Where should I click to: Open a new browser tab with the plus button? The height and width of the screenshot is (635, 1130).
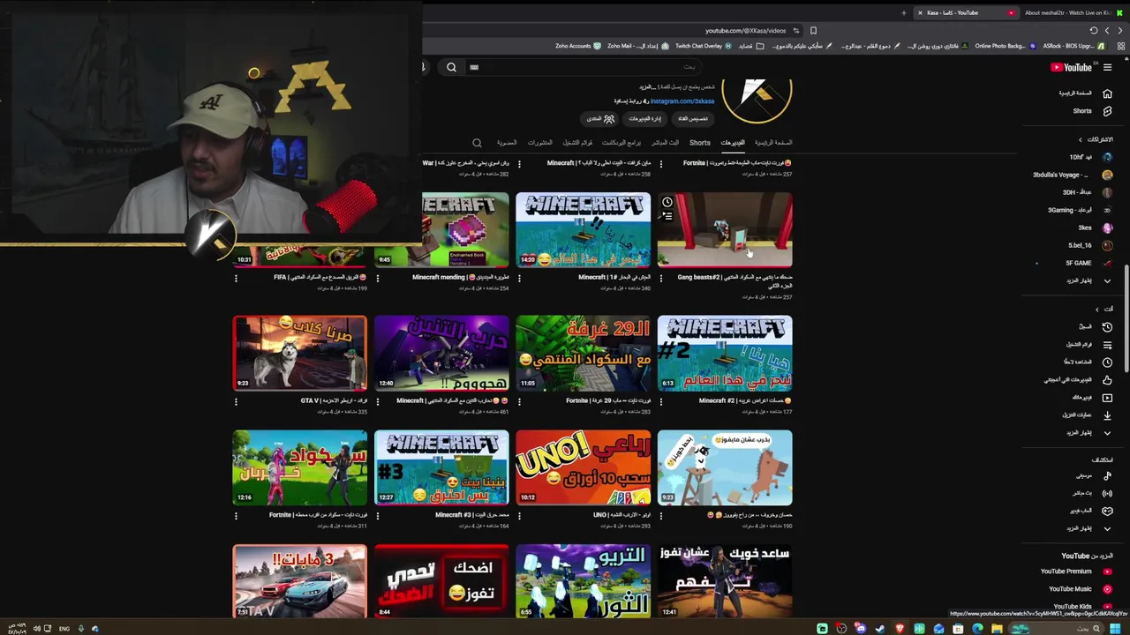coord(903,13)
